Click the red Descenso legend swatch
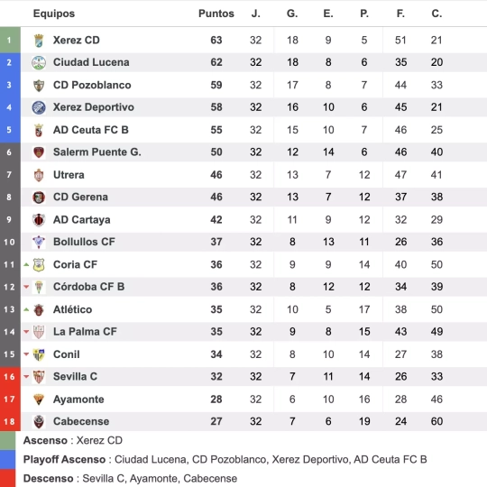Image resolution: width=487 pixels, height=487 pixels. point(7,478)
